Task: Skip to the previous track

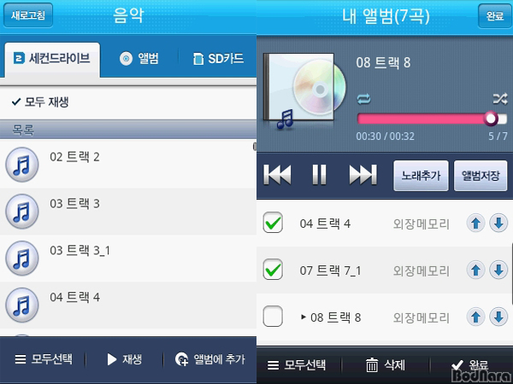Action: pos(277,175)
